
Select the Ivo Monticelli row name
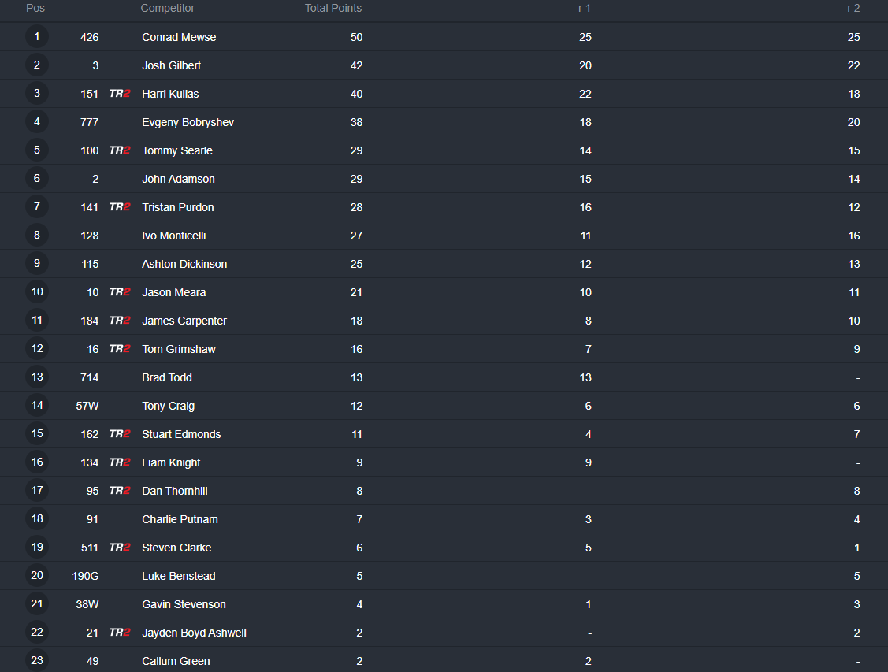(x=174, y=236)
